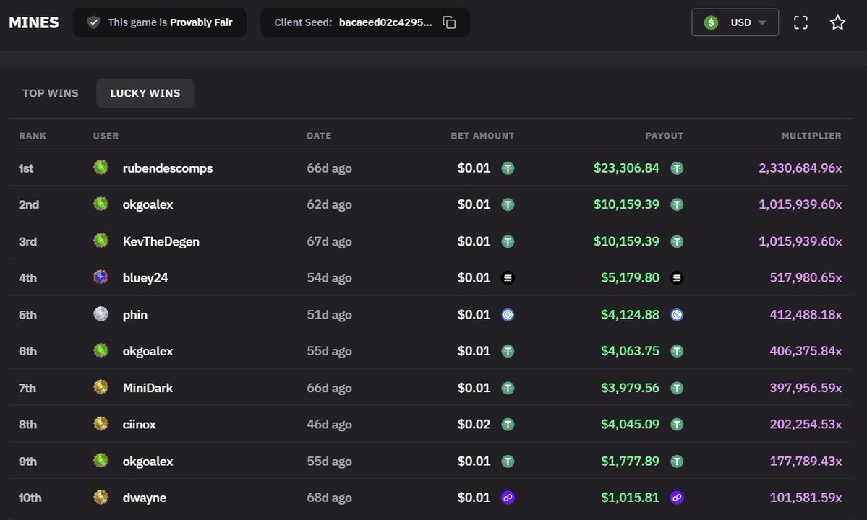Open the USD currency dropdown
The image size is (867, 520).
pos(735,22)
